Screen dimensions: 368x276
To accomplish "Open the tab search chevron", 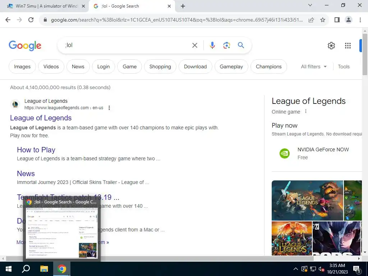I will point(310,5).
